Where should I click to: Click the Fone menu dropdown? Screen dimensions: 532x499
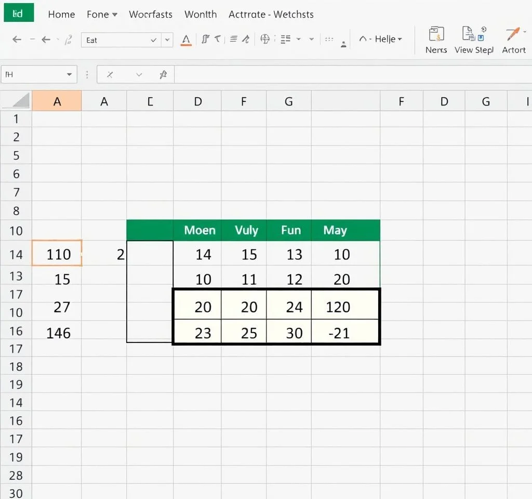tap(102, 15)
